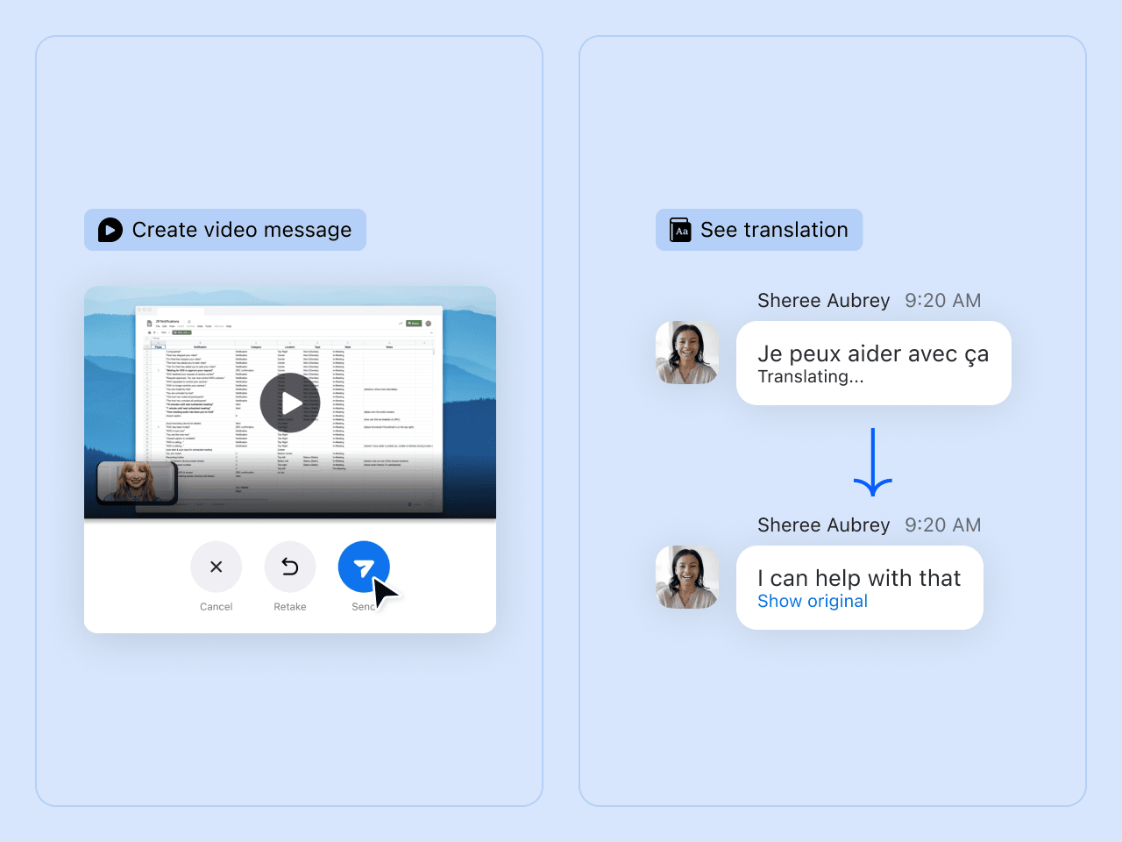Click the sender name Sheree Aubrey
Screen dimensions: 1122x842
[x=824, y=300]
